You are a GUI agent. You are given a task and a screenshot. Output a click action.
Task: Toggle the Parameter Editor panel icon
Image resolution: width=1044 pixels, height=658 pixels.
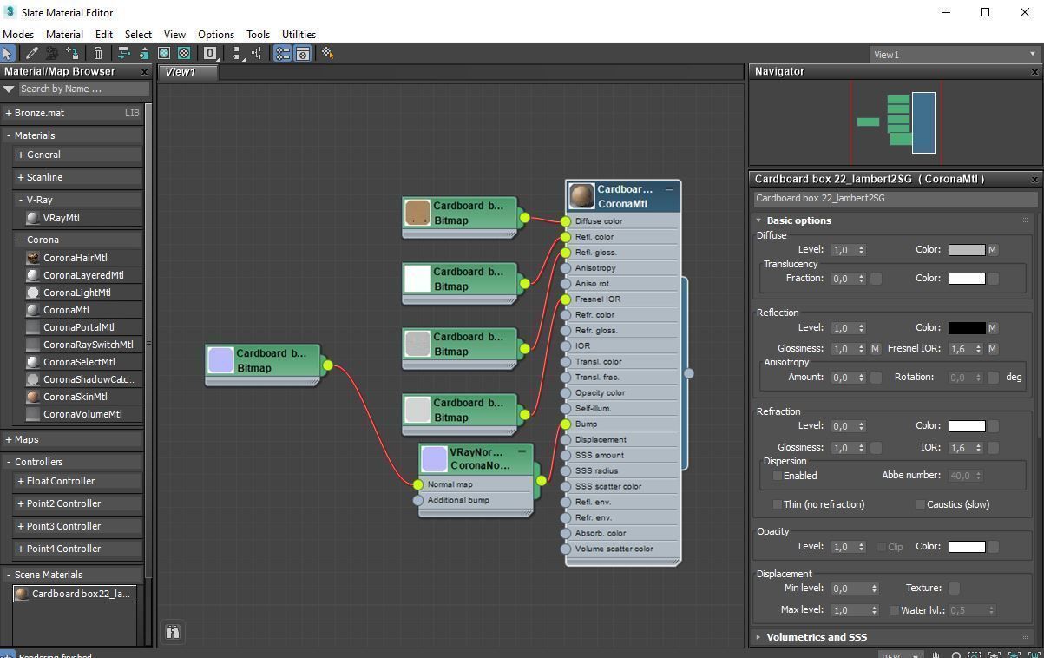pyautogui.click(x=303, y=53)
